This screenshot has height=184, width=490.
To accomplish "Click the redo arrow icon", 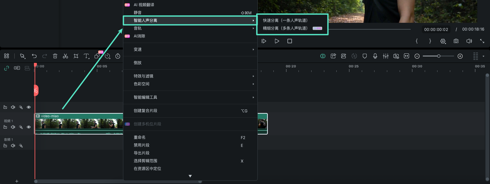I will (x=45, y=56).
